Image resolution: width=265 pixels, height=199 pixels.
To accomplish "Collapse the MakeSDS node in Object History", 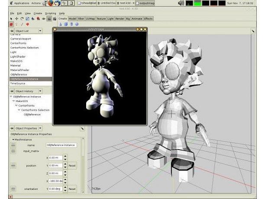I will click(13, 101).
